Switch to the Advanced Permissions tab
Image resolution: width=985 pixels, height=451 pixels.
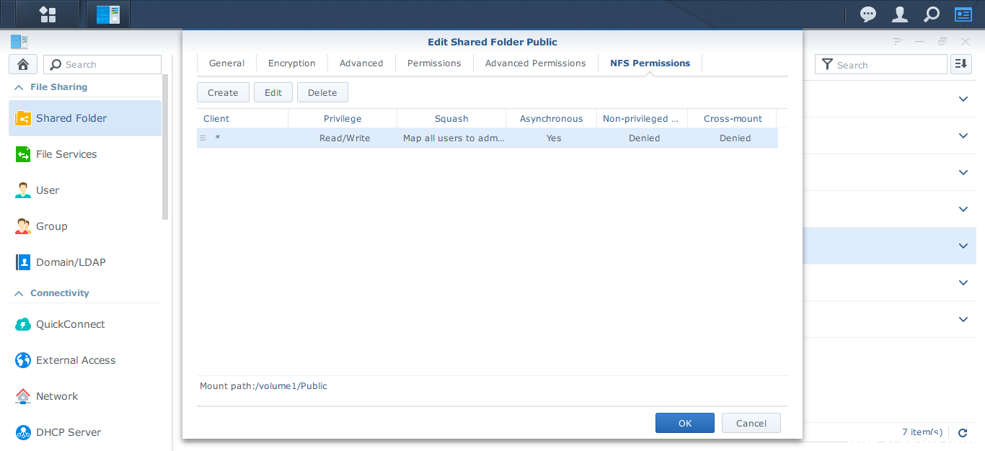click(535, 63)
